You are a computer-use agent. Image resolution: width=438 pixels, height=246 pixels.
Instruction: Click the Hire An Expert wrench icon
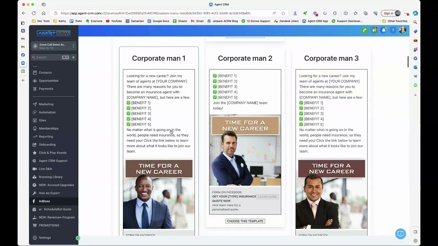35,193
